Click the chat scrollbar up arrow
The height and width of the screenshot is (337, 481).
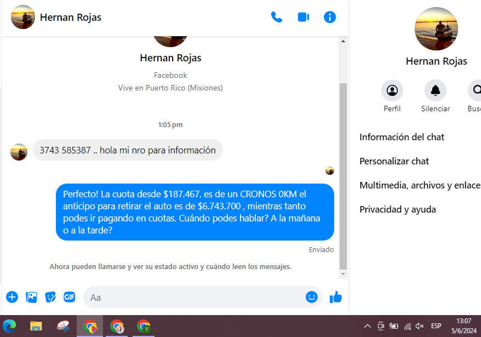point(343,41)
